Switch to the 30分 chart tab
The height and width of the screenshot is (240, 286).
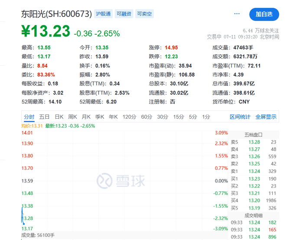pyautogui.click(x=162, y=117)
